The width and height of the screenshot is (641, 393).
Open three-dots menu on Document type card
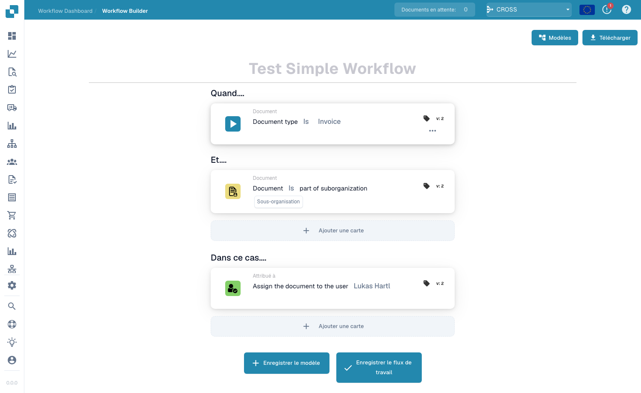point(432,131)
